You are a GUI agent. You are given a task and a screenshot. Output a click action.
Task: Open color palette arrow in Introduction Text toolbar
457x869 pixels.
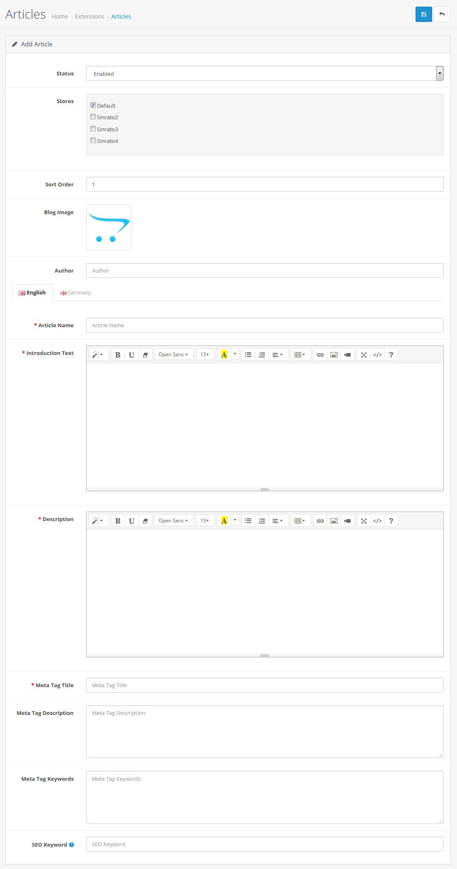tap(235, 354)
